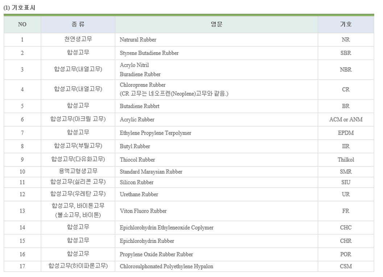Select the 'Thilkol' symbol cell
The width and height of the screenshot is (383, 277).
(346, 159)
